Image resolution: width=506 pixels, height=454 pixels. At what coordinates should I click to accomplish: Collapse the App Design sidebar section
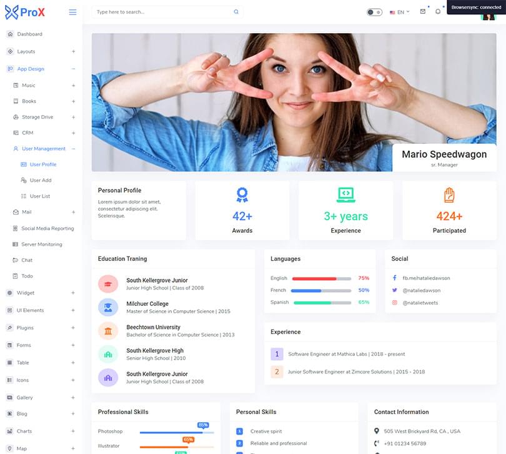[73, 69]
